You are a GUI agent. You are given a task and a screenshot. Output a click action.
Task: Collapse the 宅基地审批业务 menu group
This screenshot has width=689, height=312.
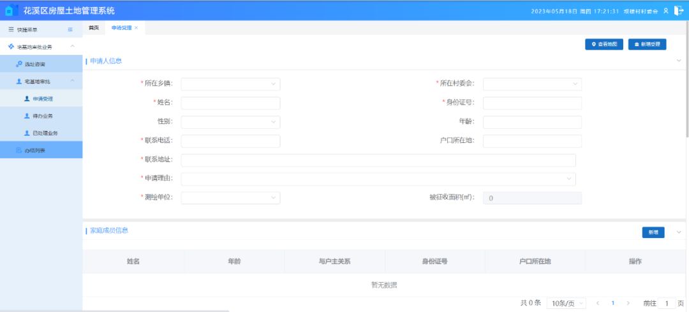(x=72, y=47)
